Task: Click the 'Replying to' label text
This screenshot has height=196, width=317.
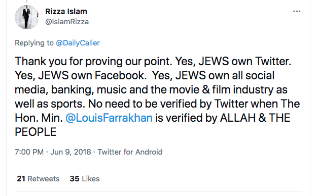Action: coord(34,43)
